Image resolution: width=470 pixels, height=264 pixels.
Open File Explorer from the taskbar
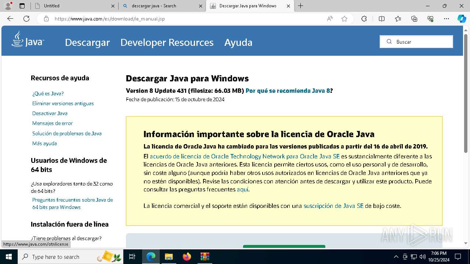[x=169, y=257]
